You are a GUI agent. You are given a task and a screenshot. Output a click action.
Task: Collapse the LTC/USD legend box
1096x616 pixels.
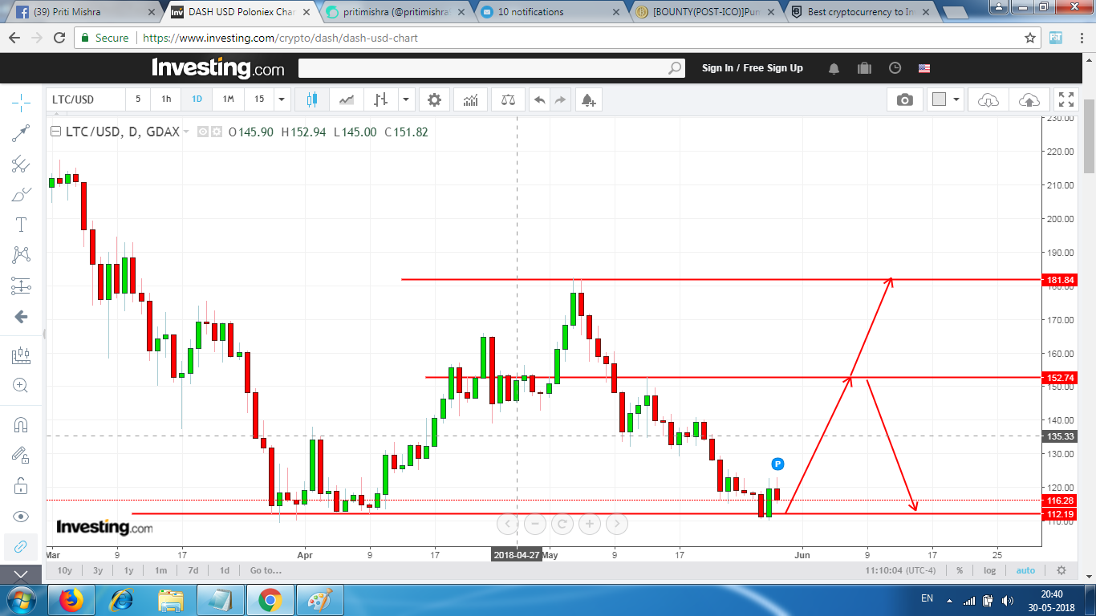point(55,132)
